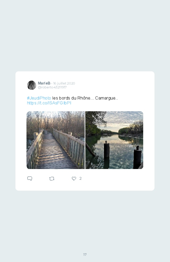This screenshot has height=262, width=170.
Task: Click the word Camargue in the tweet
Action: [x=105, y=98]
